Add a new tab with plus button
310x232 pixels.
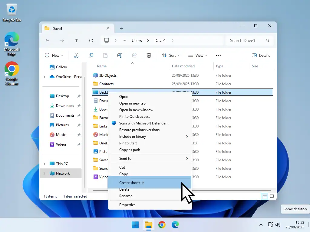[121, 29]
